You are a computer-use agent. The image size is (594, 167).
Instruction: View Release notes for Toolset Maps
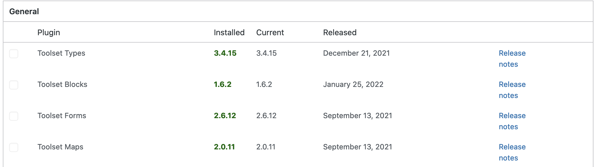[x=512, y=153]
